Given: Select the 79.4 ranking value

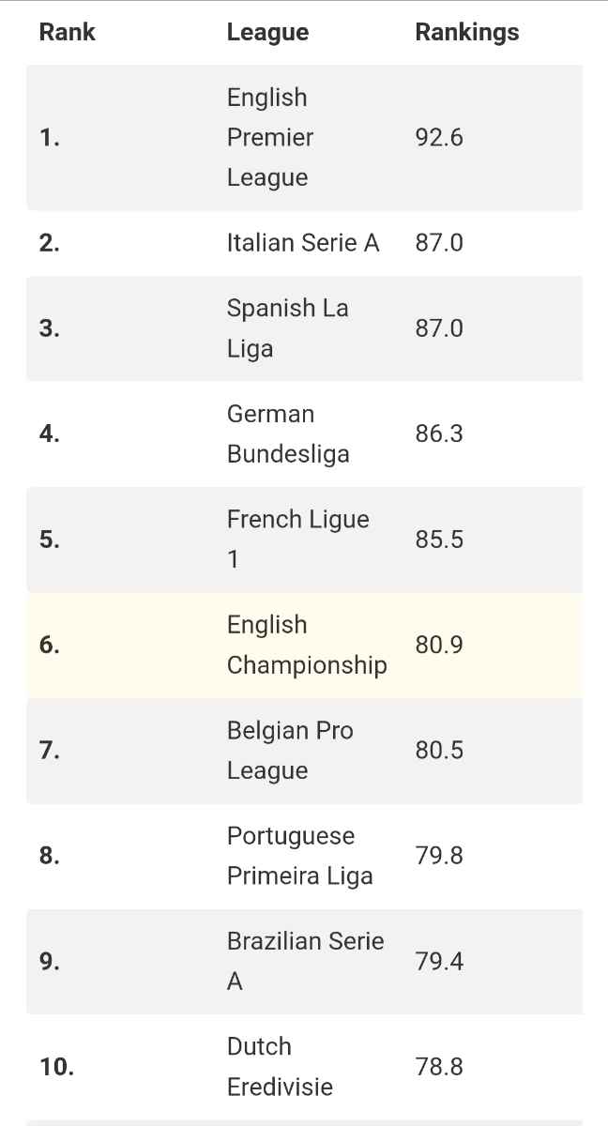Looking at the screenshot, I should (439, 961).
